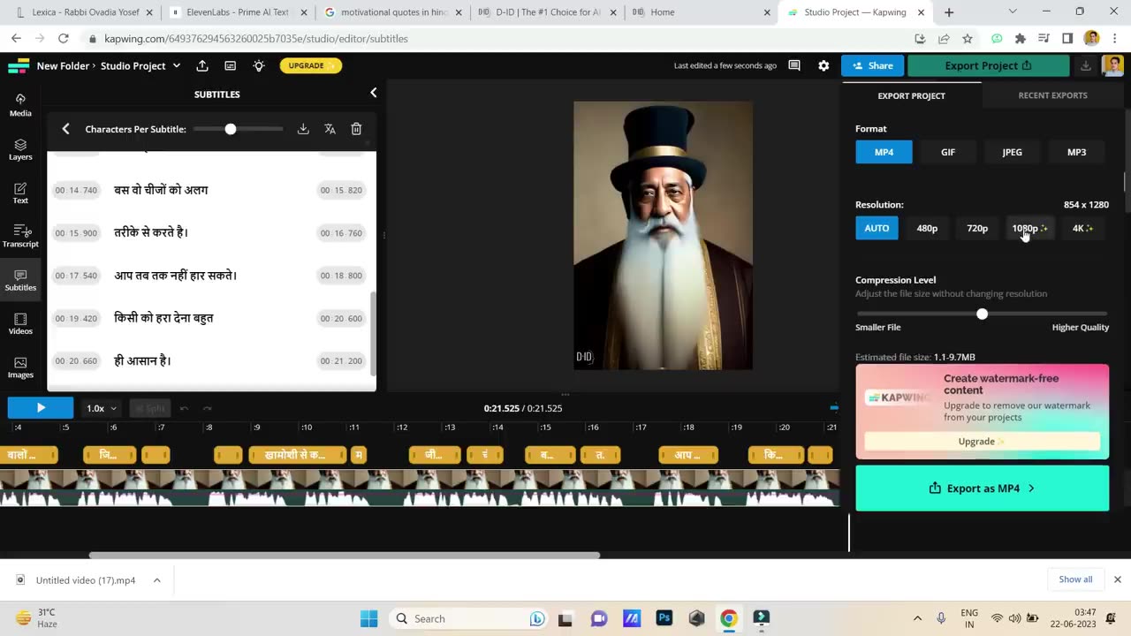Open Chrome tab search dropdown arrow
The width and height of the screenshot is (1131, 636).
(1013, 12)
